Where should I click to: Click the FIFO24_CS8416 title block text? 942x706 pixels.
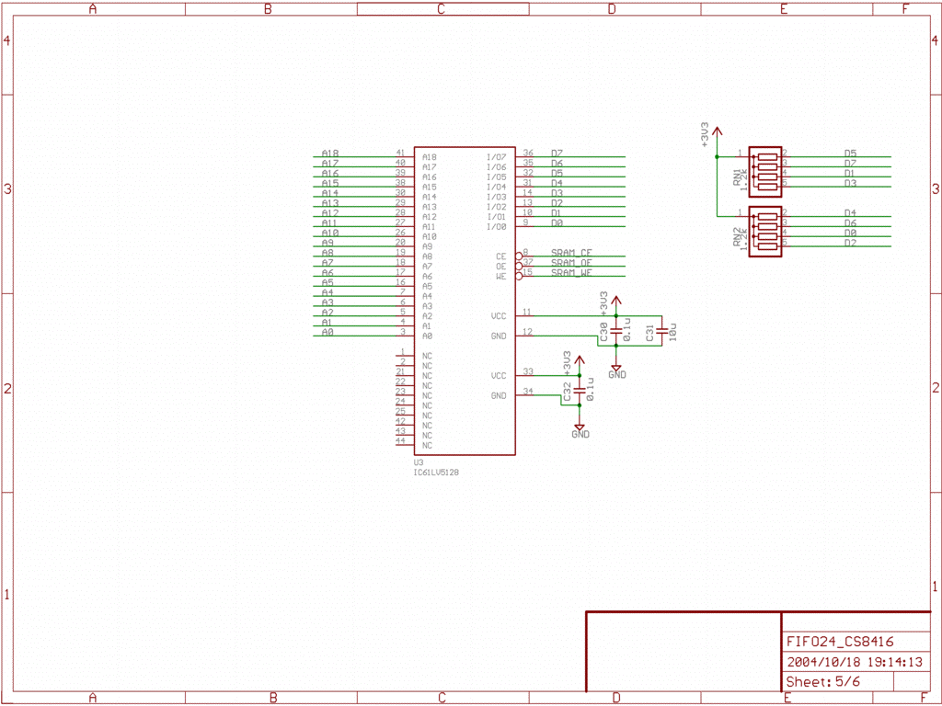pos(840,642)
